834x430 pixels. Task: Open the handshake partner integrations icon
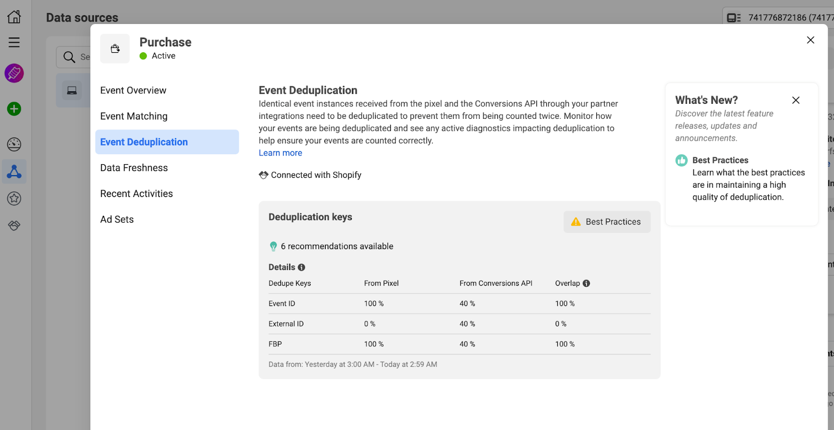point(14,225)
